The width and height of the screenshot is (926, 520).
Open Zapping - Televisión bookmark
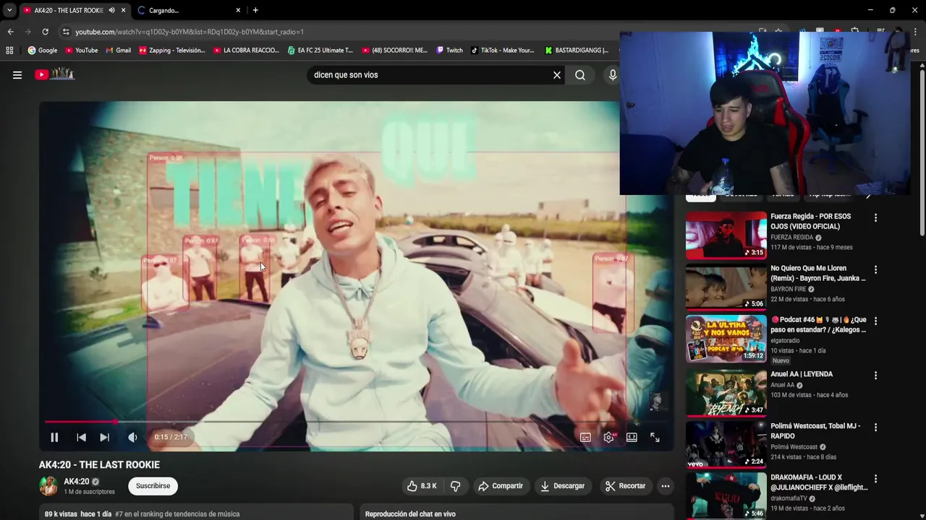(171, 51)
